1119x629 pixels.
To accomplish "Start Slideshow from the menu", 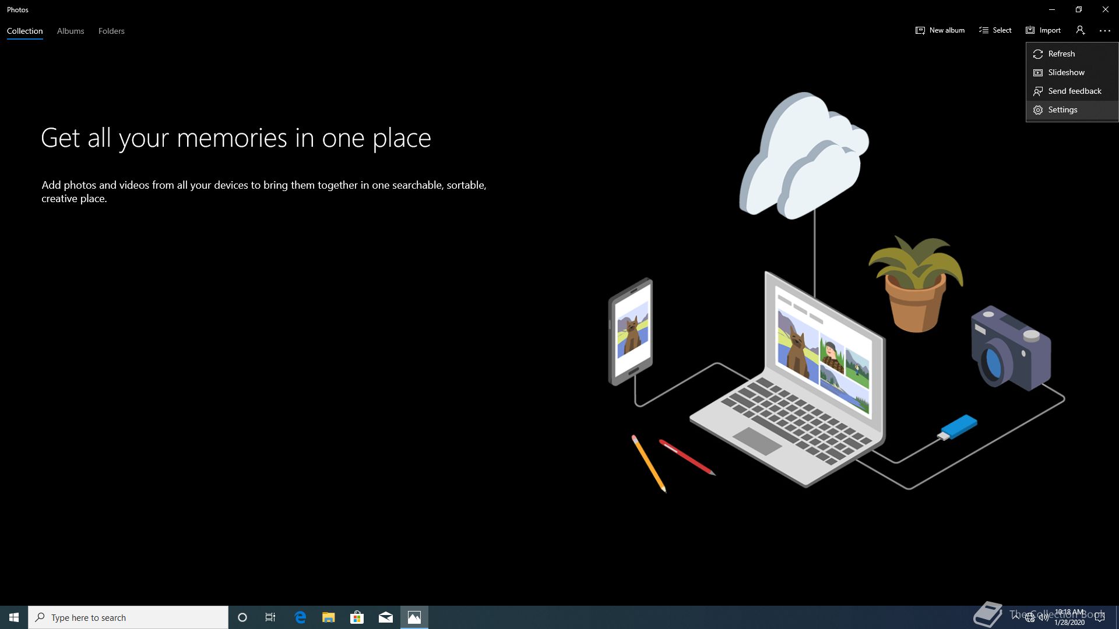I will click(x=1065, y=72).
